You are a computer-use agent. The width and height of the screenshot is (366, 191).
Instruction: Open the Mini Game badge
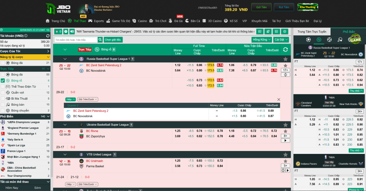pos(355,39)
